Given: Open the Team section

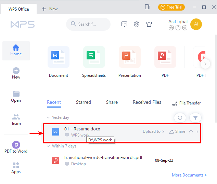Looking at the screenshot, I should coord(16,120).
